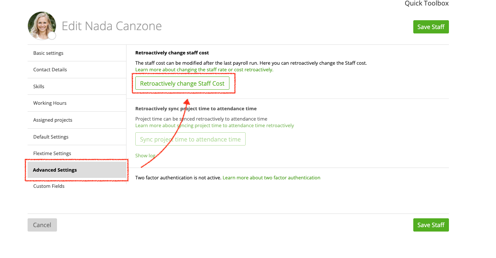The width and height of the screenshot is (496, 258).
Task: Open the link about two factor authentication
Action: click(x=271, y=178)
